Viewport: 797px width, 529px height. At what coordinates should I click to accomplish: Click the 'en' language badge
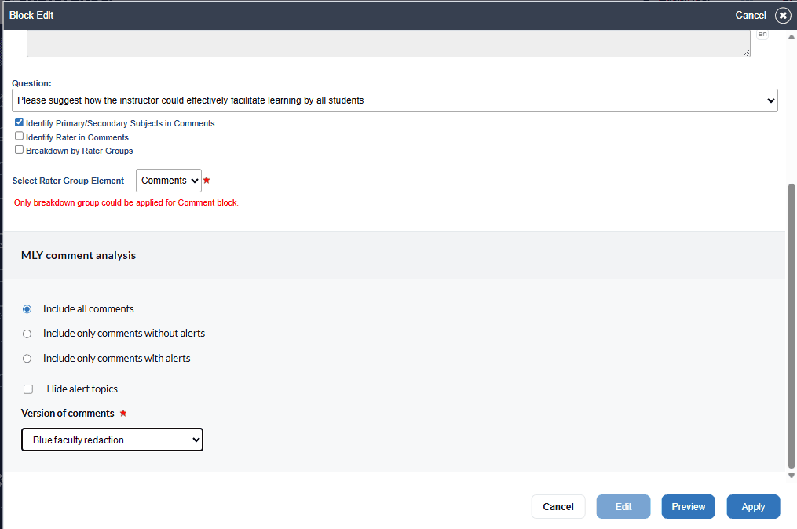762,34
